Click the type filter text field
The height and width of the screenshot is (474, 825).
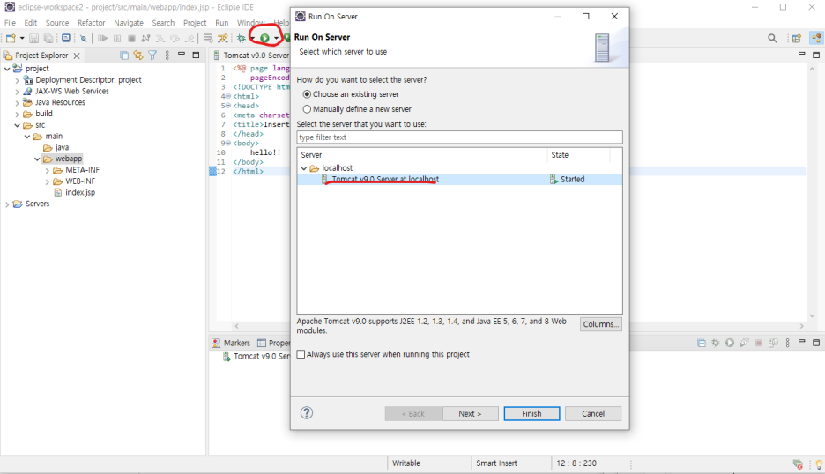459,137
